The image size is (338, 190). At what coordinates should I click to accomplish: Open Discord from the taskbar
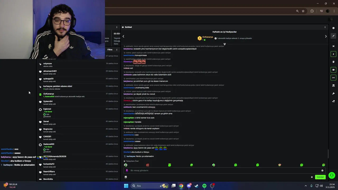[x=189, y=186]
